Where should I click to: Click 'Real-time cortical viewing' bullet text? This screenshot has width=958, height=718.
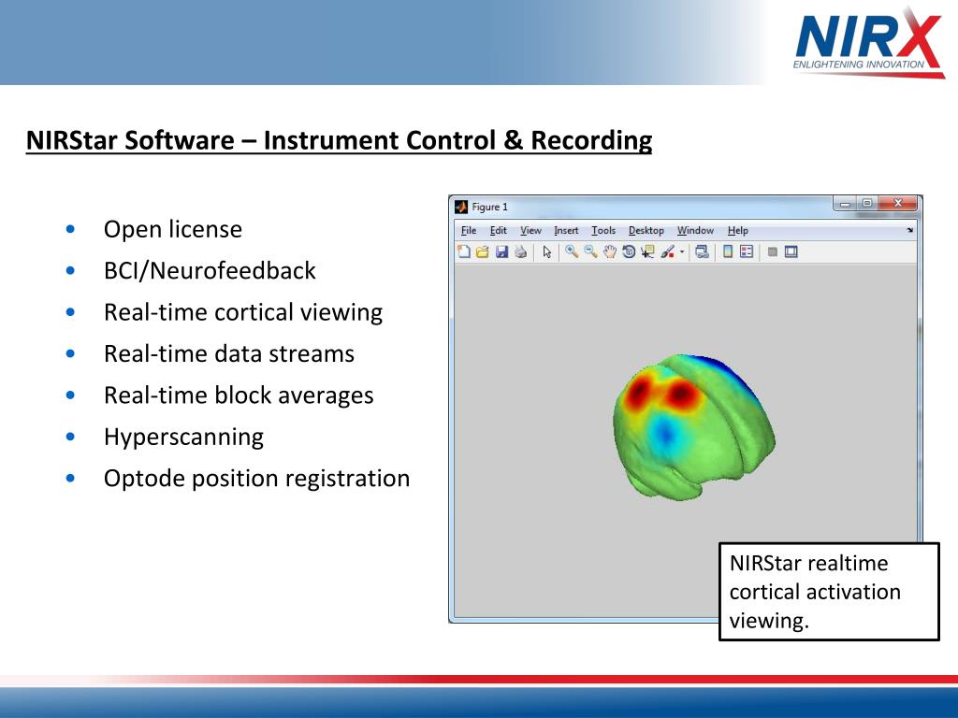click(x=243, y=312)
